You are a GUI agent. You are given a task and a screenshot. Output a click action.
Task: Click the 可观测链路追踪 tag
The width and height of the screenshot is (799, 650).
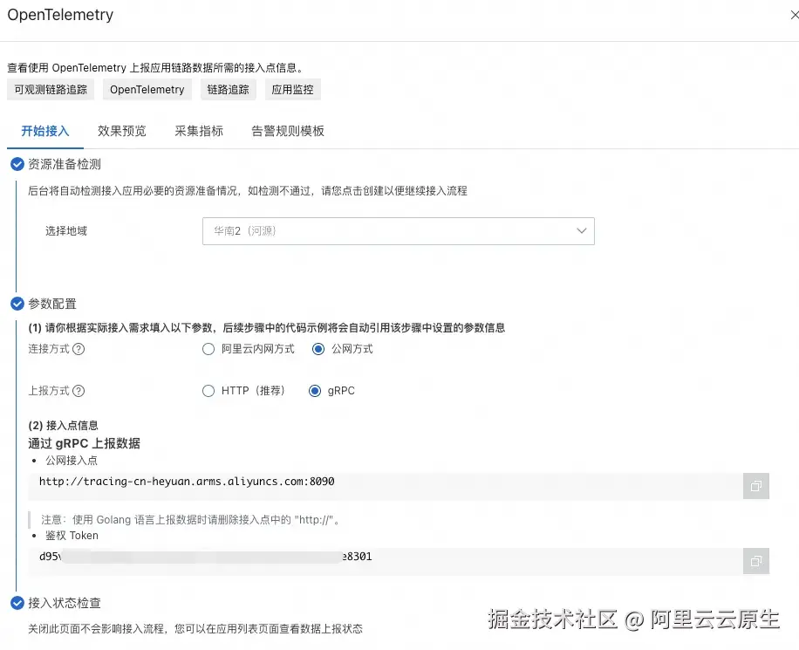[50, 89]
